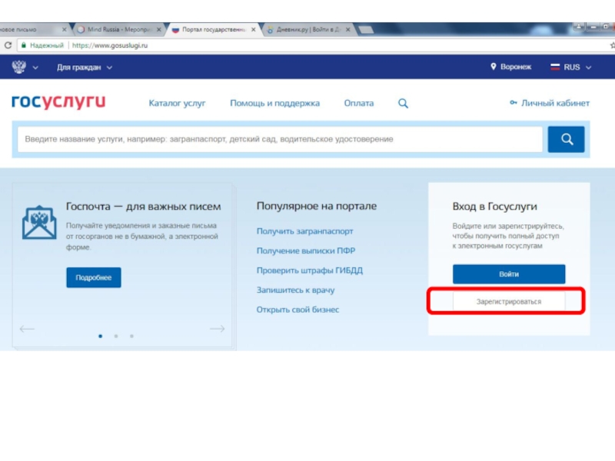The image size is (615, 461).
Task: Close the Mind Russia tab
Action: click(159, 29)
